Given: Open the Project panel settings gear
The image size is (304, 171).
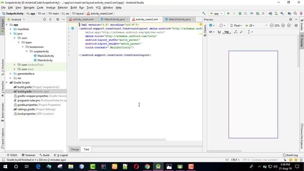Looking at the screenshot, I should pos(57,19).
